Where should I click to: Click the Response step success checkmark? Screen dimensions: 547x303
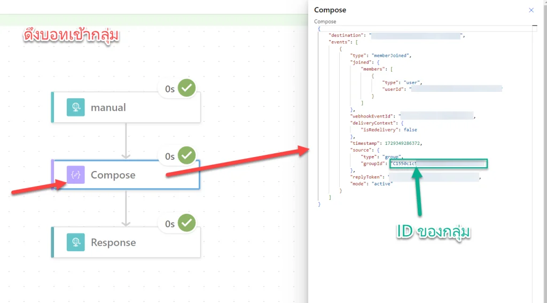(x=186, y=223)
